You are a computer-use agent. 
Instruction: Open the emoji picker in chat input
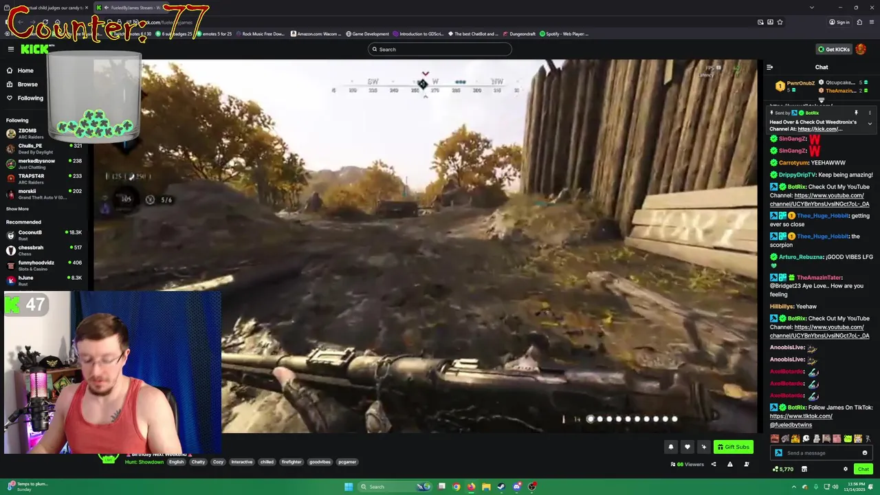click(865, 453)
